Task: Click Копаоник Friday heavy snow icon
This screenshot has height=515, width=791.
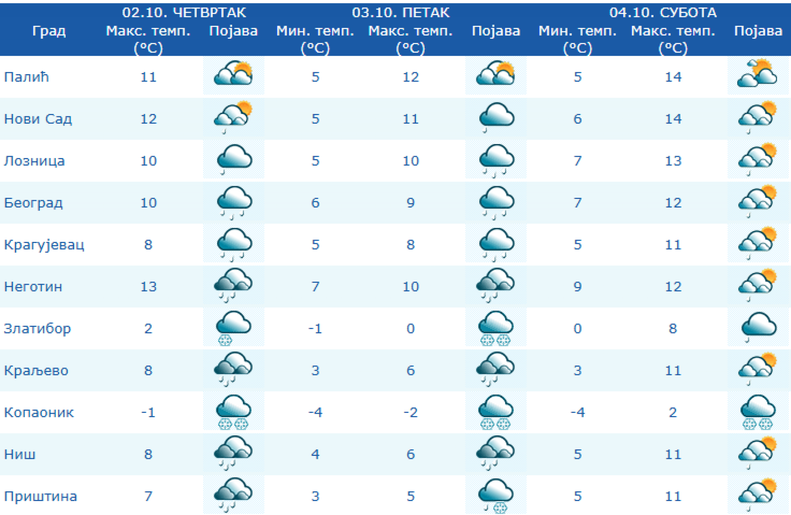Action: point(496,412)
